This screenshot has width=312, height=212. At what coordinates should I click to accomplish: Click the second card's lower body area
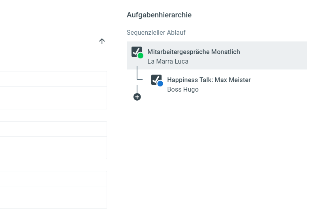click(x=53, y=148)
